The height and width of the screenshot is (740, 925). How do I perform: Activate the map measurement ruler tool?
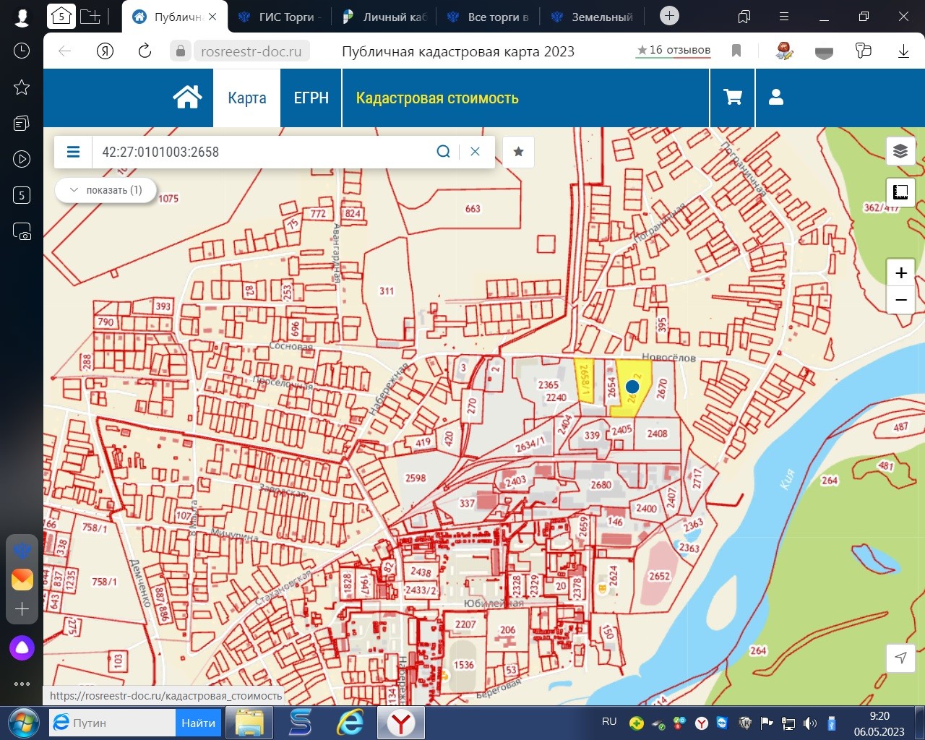[900, 192]
